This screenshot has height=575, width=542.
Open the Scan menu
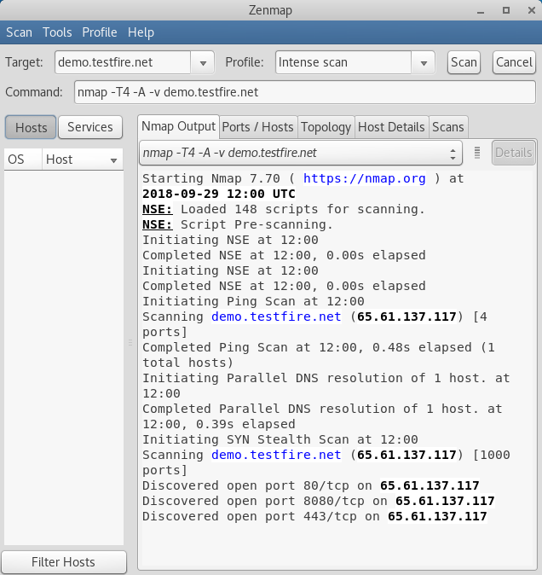(19, 32)
